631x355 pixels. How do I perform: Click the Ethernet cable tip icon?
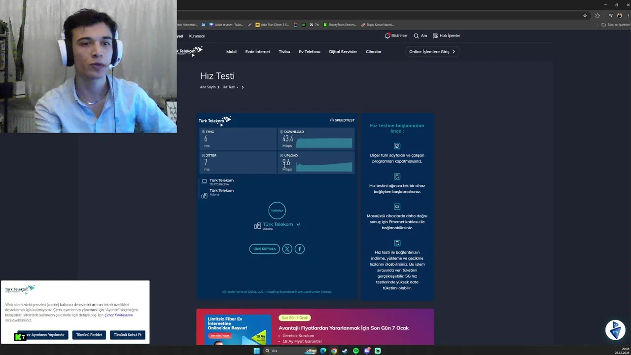click(397, 207)
